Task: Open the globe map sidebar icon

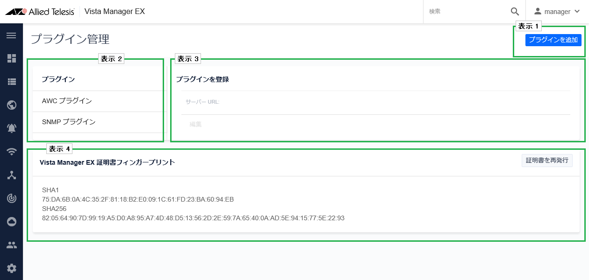Action: coord(12,105)
